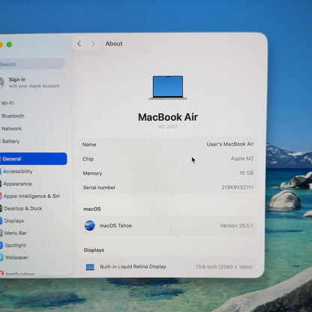Click the yellow minimize window button
This screenshot has width=312, height=312.
click(x=1, y=45)
